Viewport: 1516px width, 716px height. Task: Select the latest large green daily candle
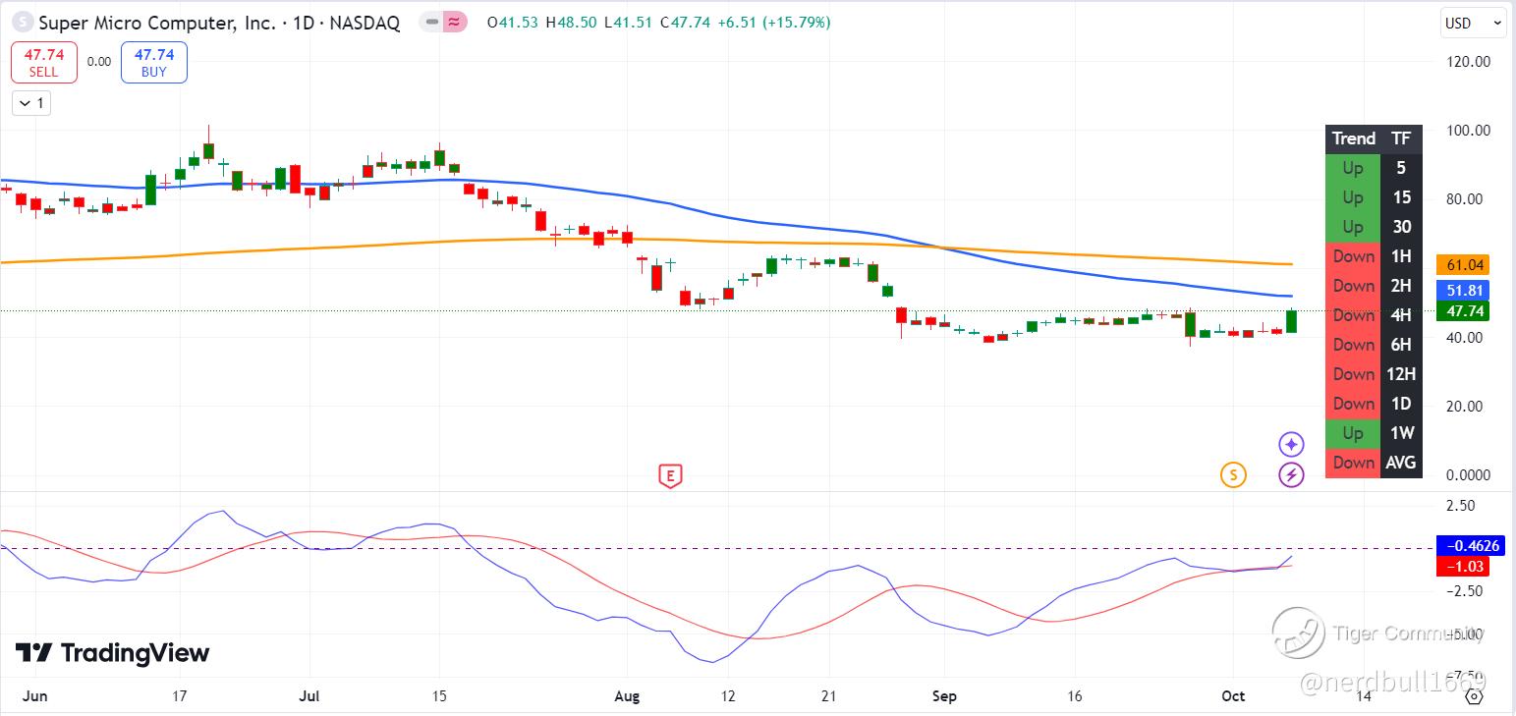click(1291, 321)
